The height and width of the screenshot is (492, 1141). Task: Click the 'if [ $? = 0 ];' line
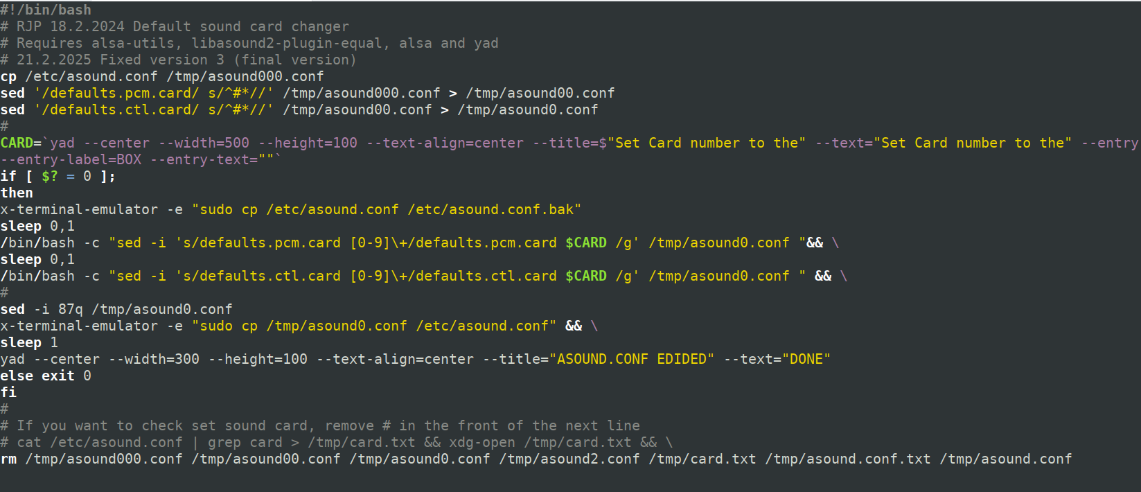coord(58,176)
